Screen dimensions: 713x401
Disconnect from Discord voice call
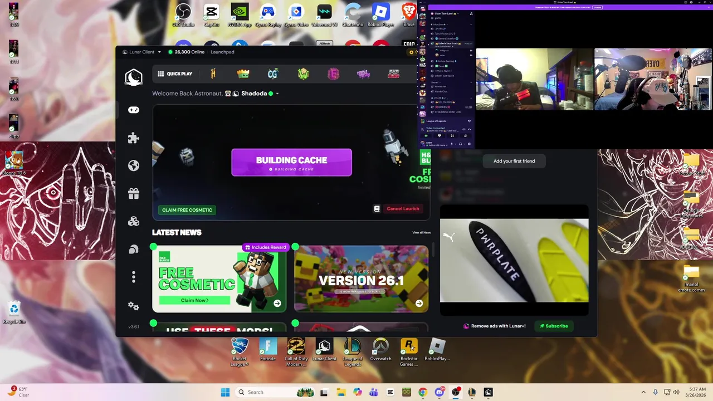469,129
